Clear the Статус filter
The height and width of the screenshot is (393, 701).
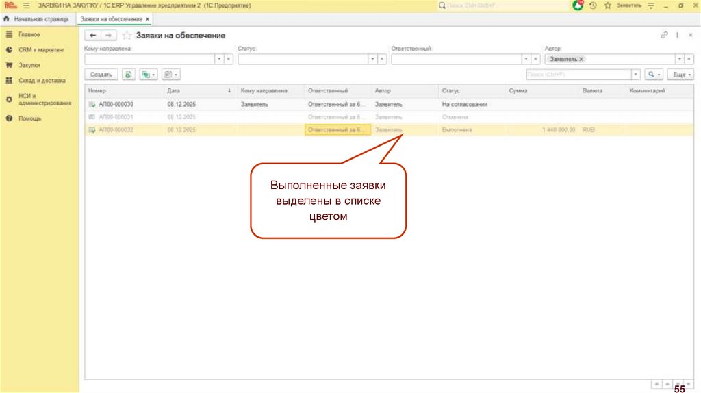382,59
